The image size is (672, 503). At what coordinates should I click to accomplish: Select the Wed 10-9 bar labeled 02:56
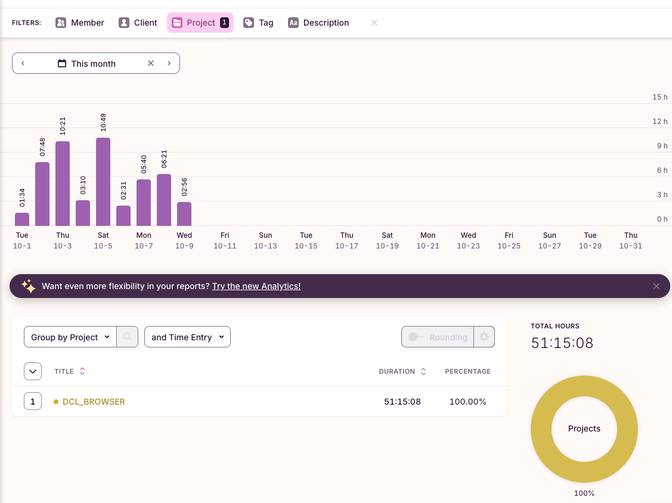(x=184, y=214)
